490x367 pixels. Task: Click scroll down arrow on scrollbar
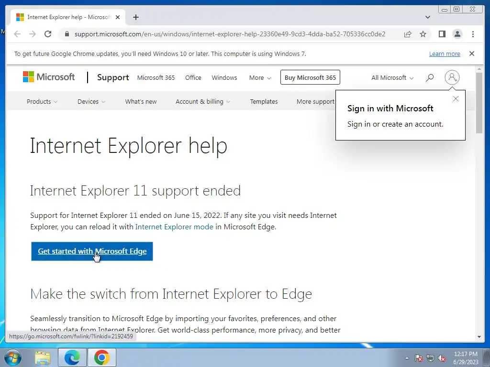pos(479,337)
